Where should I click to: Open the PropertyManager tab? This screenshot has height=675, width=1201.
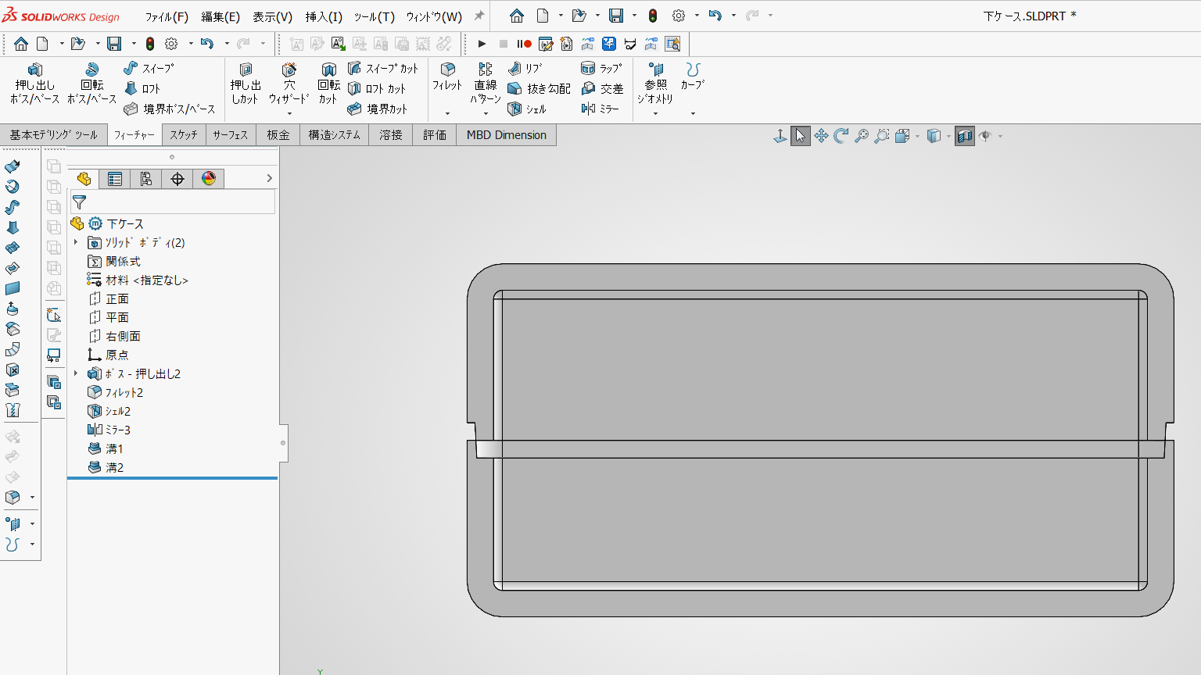pyautogui.click(x=115, y=179)
